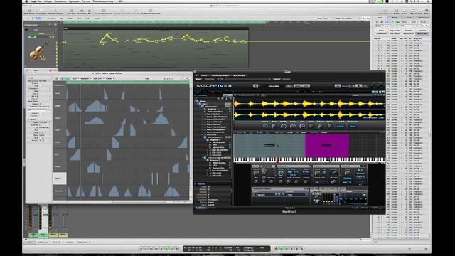
Task: Click the wrench icon in MachFive
Action: point(255,86)
